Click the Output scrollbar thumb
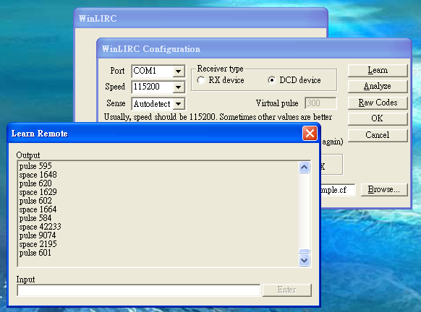 tap(305, 251)
